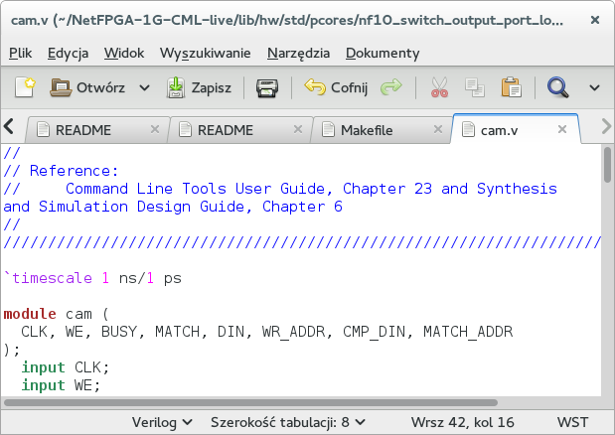Place cursor on 'input CLK;' line
This screenshot has width=615, height=435.
66,367
